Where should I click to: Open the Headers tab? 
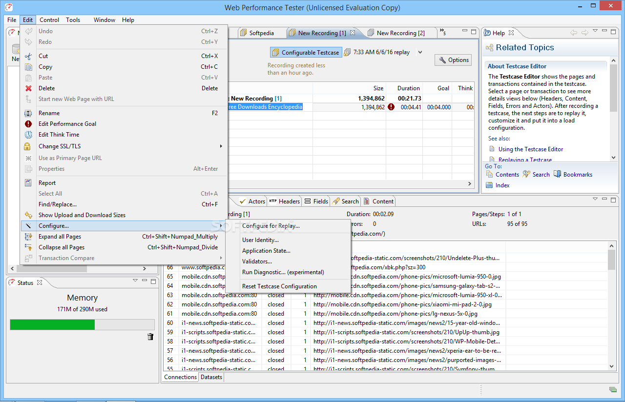pyautogui.click(x=284, y=201)
